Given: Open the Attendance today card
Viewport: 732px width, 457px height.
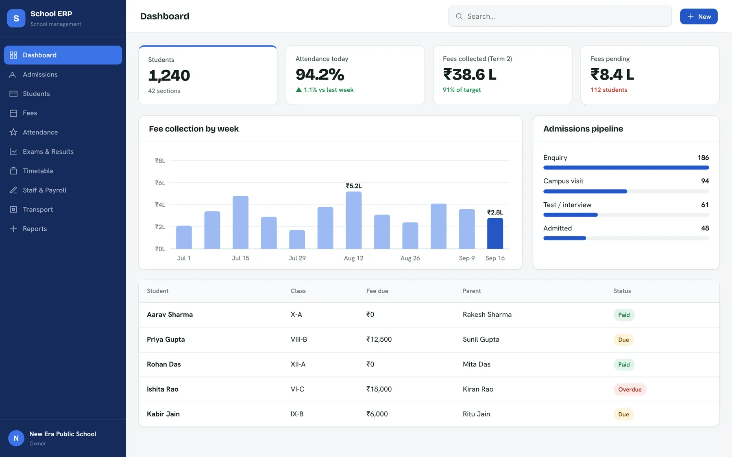Looking at the screenshot, I should (x=355, y=75).
